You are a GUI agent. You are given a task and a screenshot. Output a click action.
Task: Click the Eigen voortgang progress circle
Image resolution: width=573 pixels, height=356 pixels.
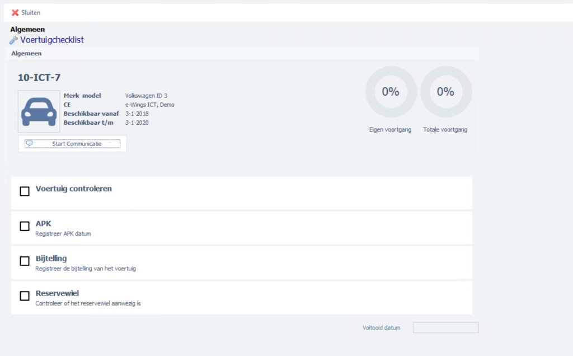point(391,92)
